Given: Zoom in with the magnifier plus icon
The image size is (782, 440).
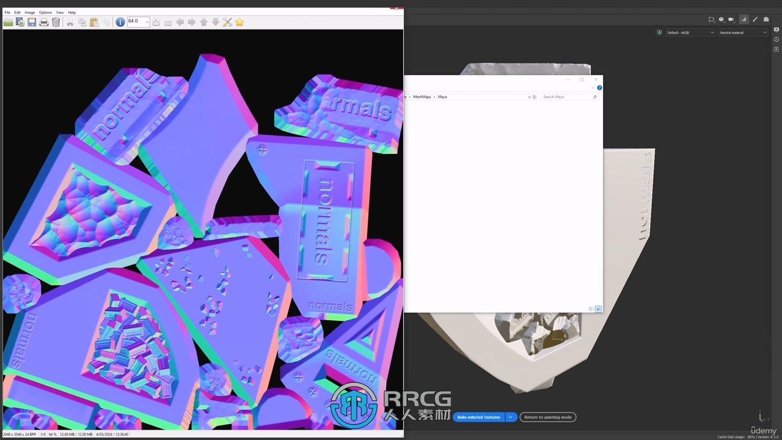Looking at the screenshot, I should [x=156, y=22].
